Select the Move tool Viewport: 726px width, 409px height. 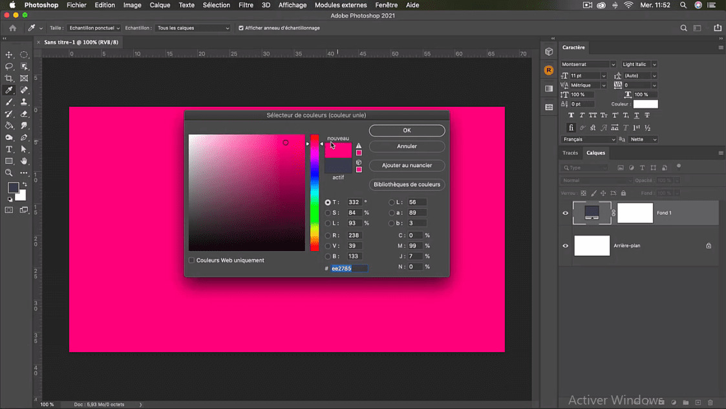pyautogui.click(x=9, y=55)
